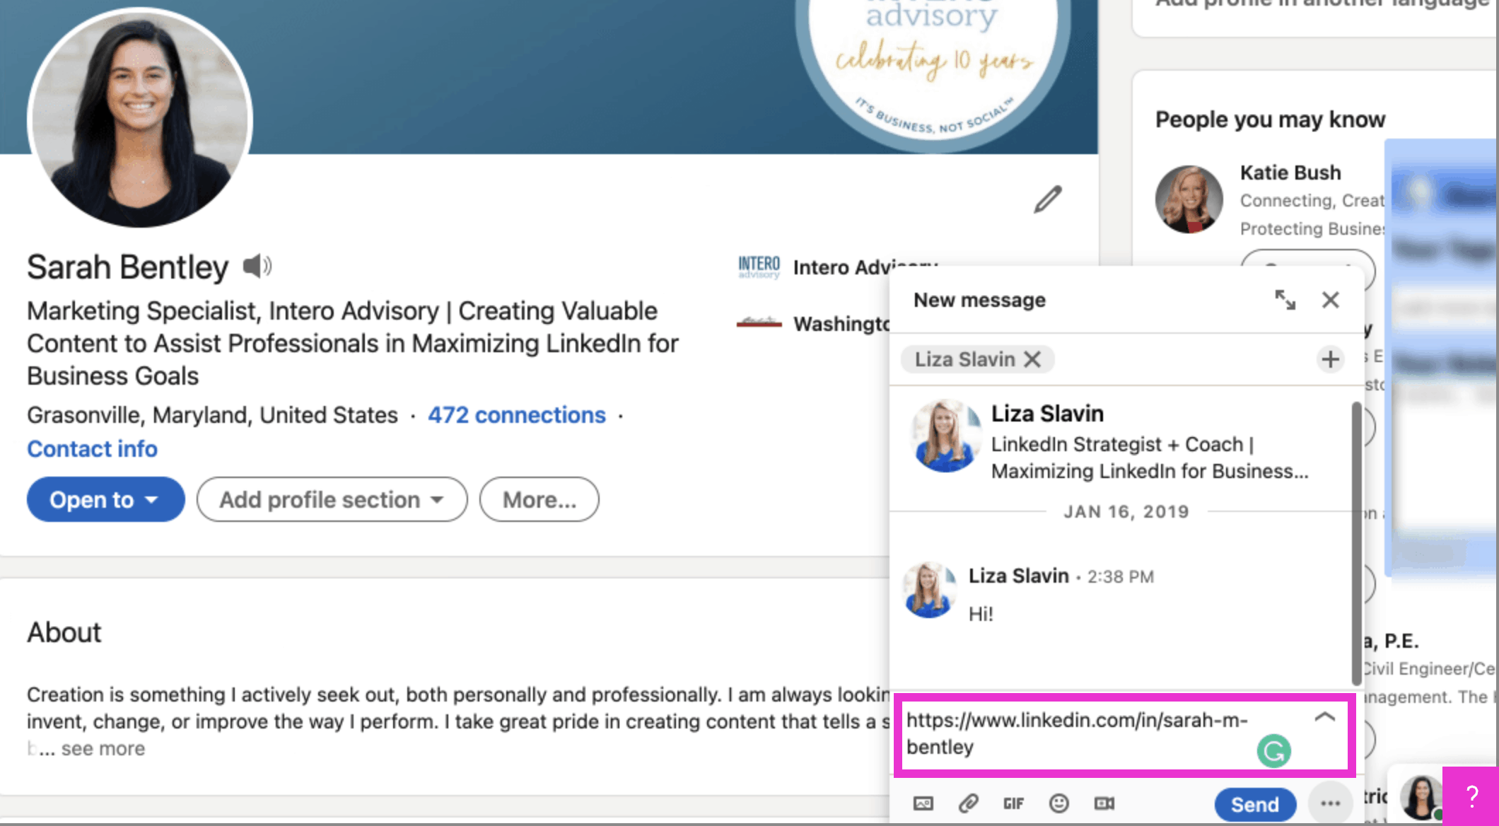Click the Hi! message text
The height and width of the screenshot is (826, 1499).
pyautogui.click(x=981, y=614)
